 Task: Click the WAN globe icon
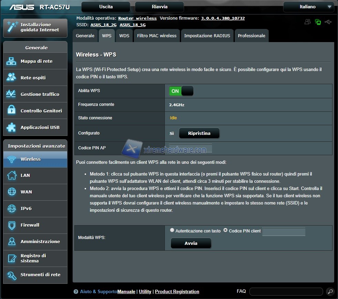tap(11, 192)
